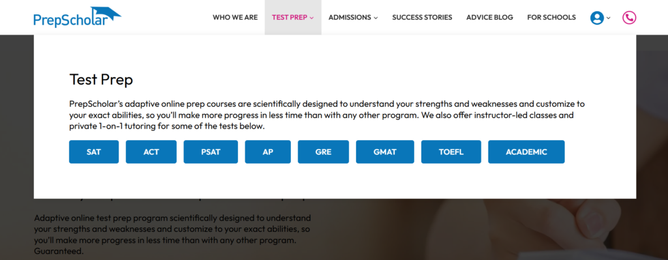Go to Success Stories
668x260 pixels.
click(x=422, y=18)
